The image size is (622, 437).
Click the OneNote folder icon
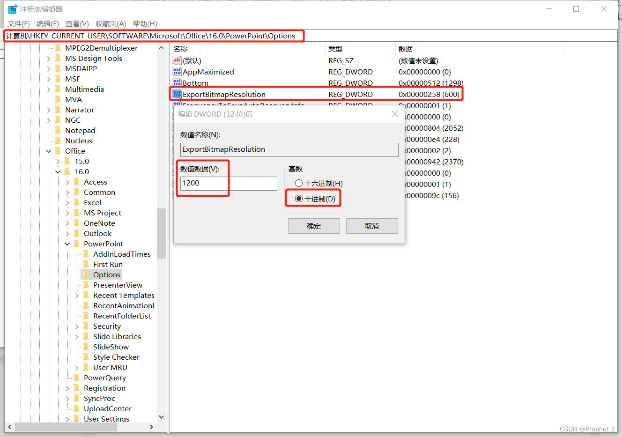(76, 223)
